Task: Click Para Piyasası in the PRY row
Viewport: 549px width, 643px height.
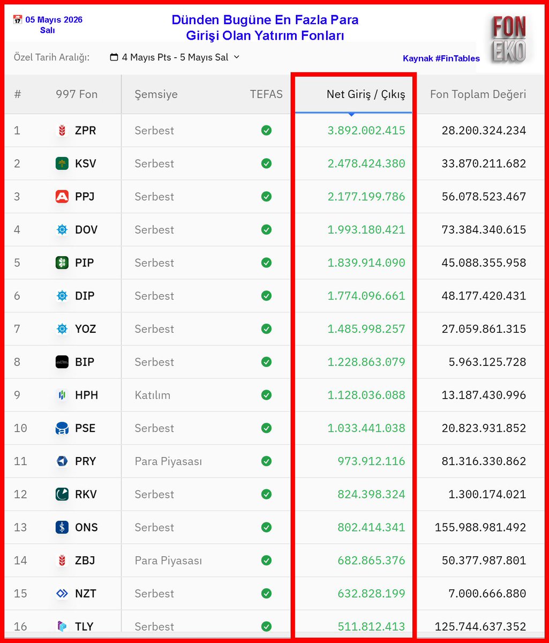Action: coord(168,461)
